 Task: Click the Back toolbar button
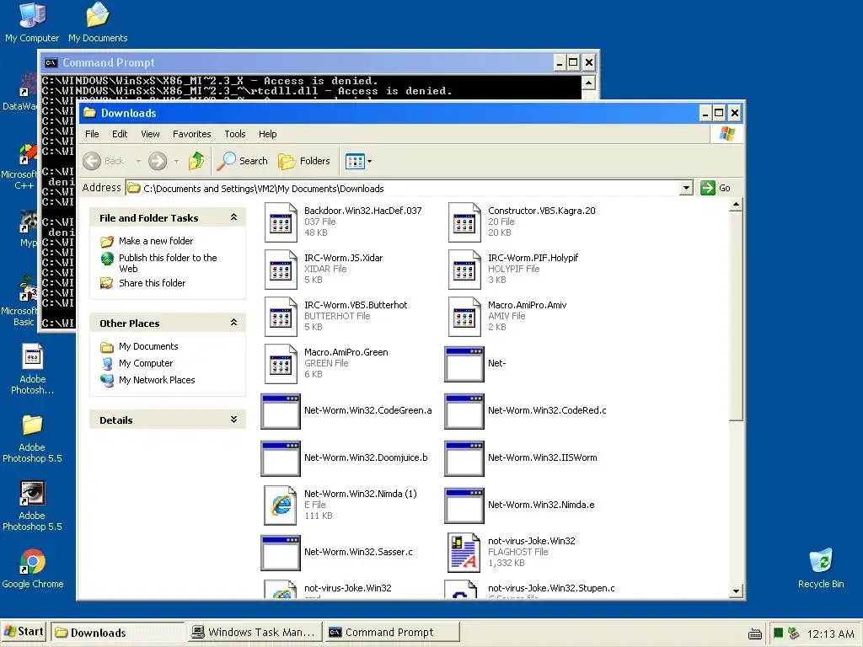[104, 161]
